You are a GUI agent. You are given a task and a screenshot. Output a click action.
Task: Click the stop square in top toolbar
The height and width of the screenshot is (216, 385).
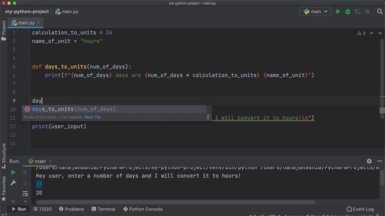(x=368, y=11)
